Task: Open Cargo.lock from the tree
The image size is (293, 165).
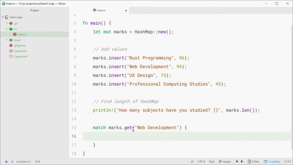Action: pos(20,51)
